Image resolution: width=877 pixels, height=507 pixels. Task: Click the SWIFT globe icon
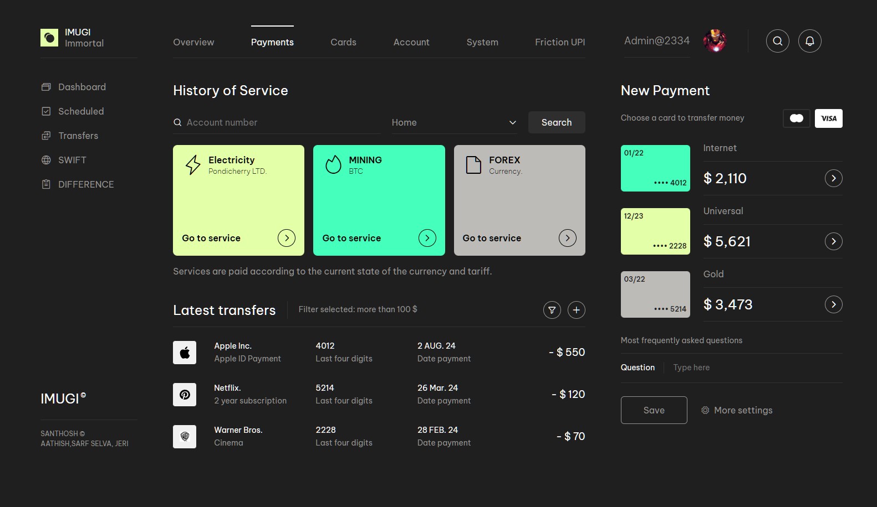46,160
